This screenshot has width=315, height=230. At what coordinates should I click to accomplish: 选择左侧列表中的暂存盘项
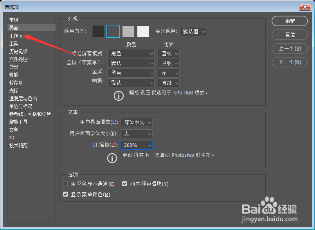16,82
